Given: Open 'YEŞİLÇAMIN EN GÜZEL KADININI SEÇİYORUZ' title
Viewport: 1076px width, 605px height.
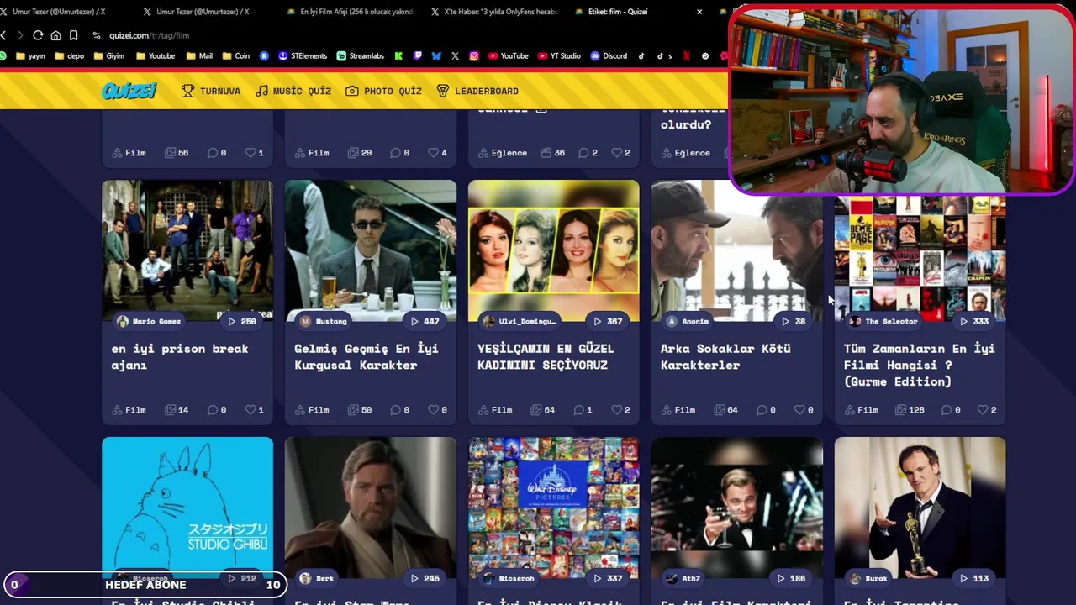Looking at the screenshot, I should point(546,356).
